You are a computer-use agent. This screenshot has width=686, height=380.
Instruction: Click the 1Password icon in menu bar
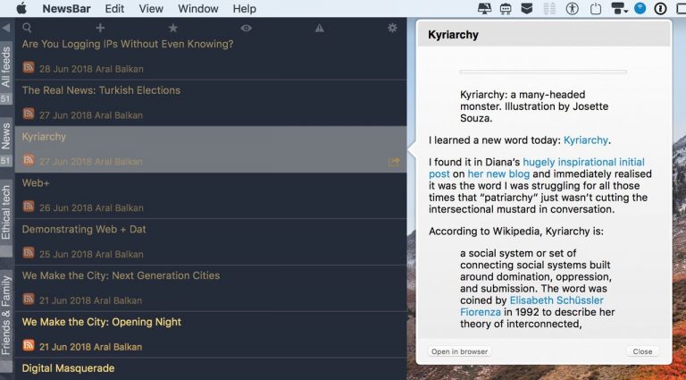pos(660,9)
